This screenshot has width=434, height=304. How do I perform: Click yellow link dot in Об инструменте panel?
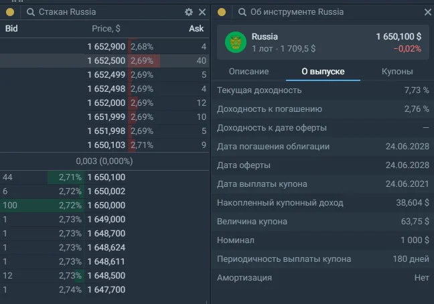tap(222, 12)
